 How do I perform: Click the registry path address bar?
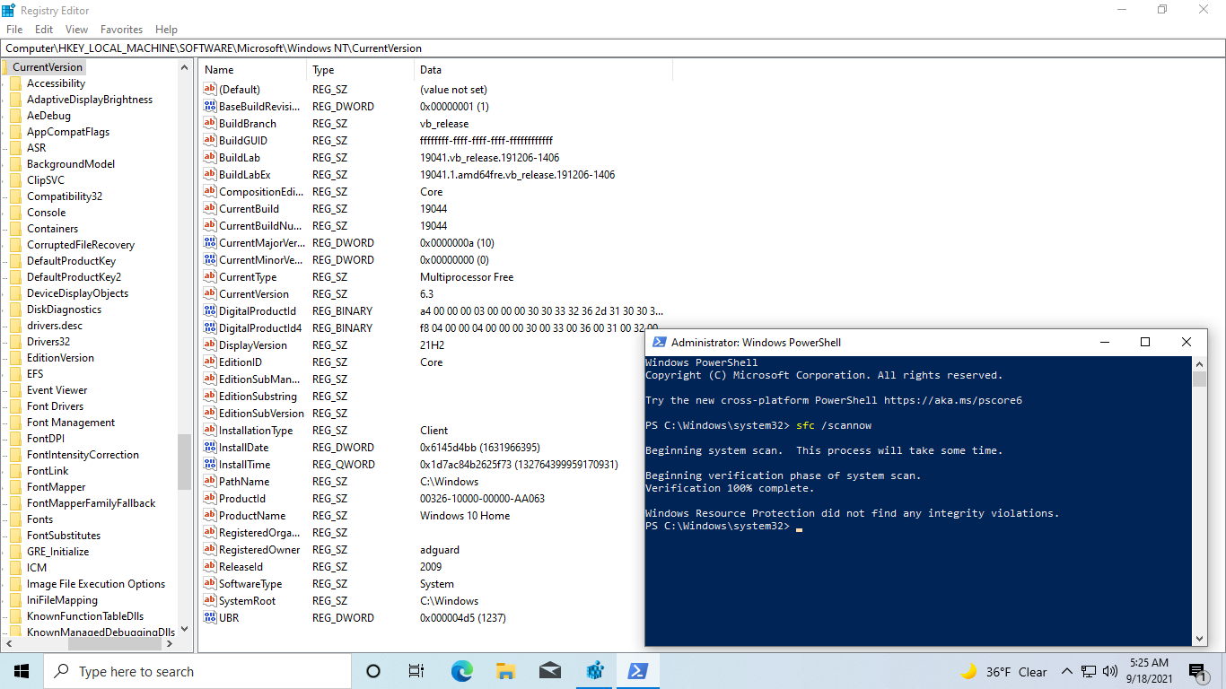tap(613, 48)
